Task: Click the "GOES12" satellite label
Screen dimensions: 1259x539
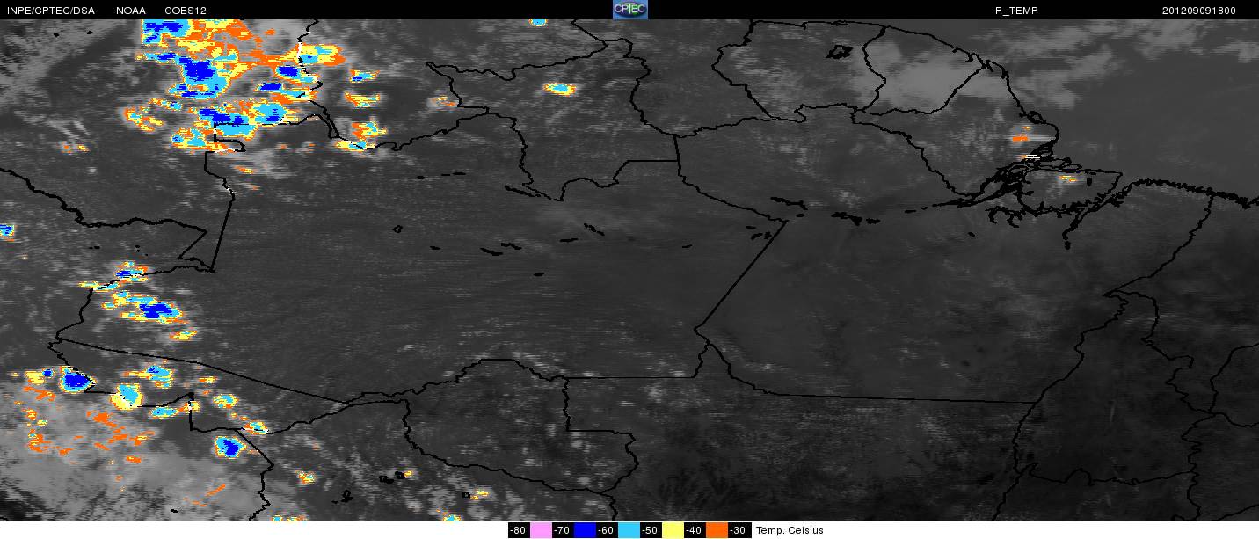Action: click(x=186, y=11)
